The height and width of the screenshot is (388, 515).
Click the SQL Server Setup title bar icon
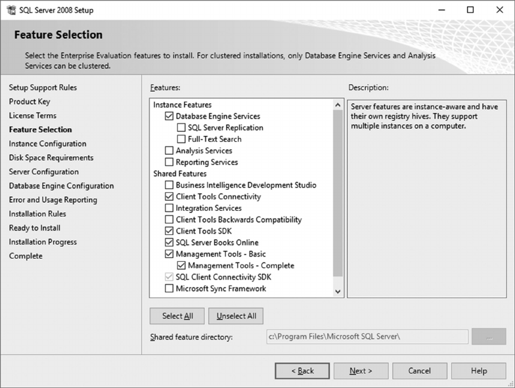click(x=11, y=11)
